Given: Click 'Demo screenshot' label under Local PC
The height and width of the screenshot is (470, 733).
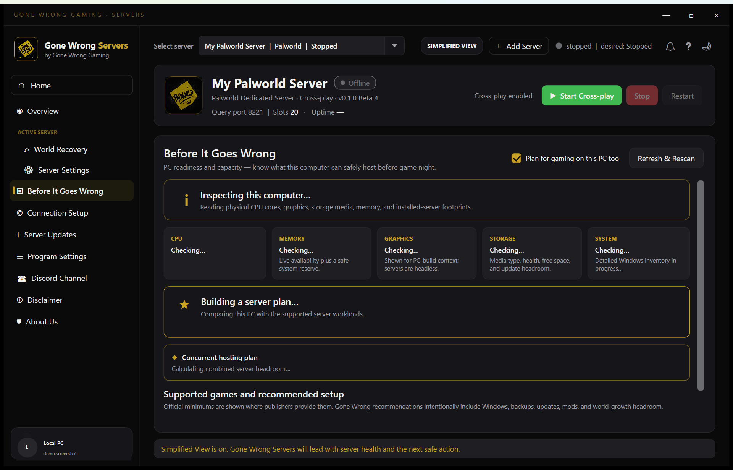Looking at the screenshot, I should 60,454.
